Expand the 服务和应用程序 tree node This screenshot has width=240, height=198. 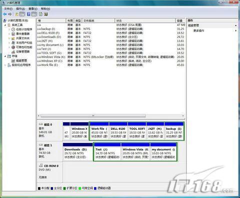pos(5,65)
